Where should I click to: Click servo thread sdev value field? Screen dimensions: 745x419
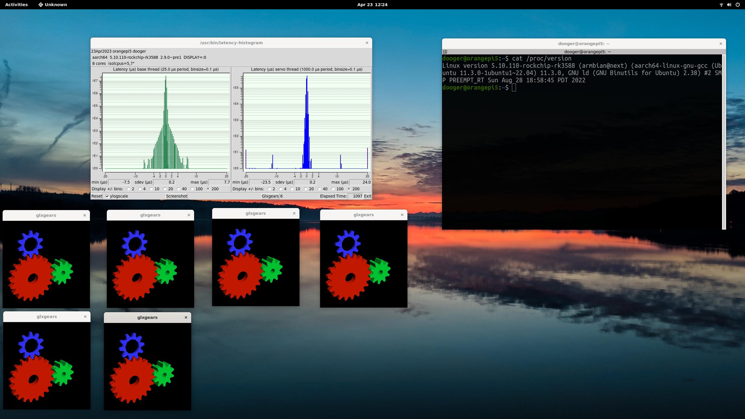(305, 182)
